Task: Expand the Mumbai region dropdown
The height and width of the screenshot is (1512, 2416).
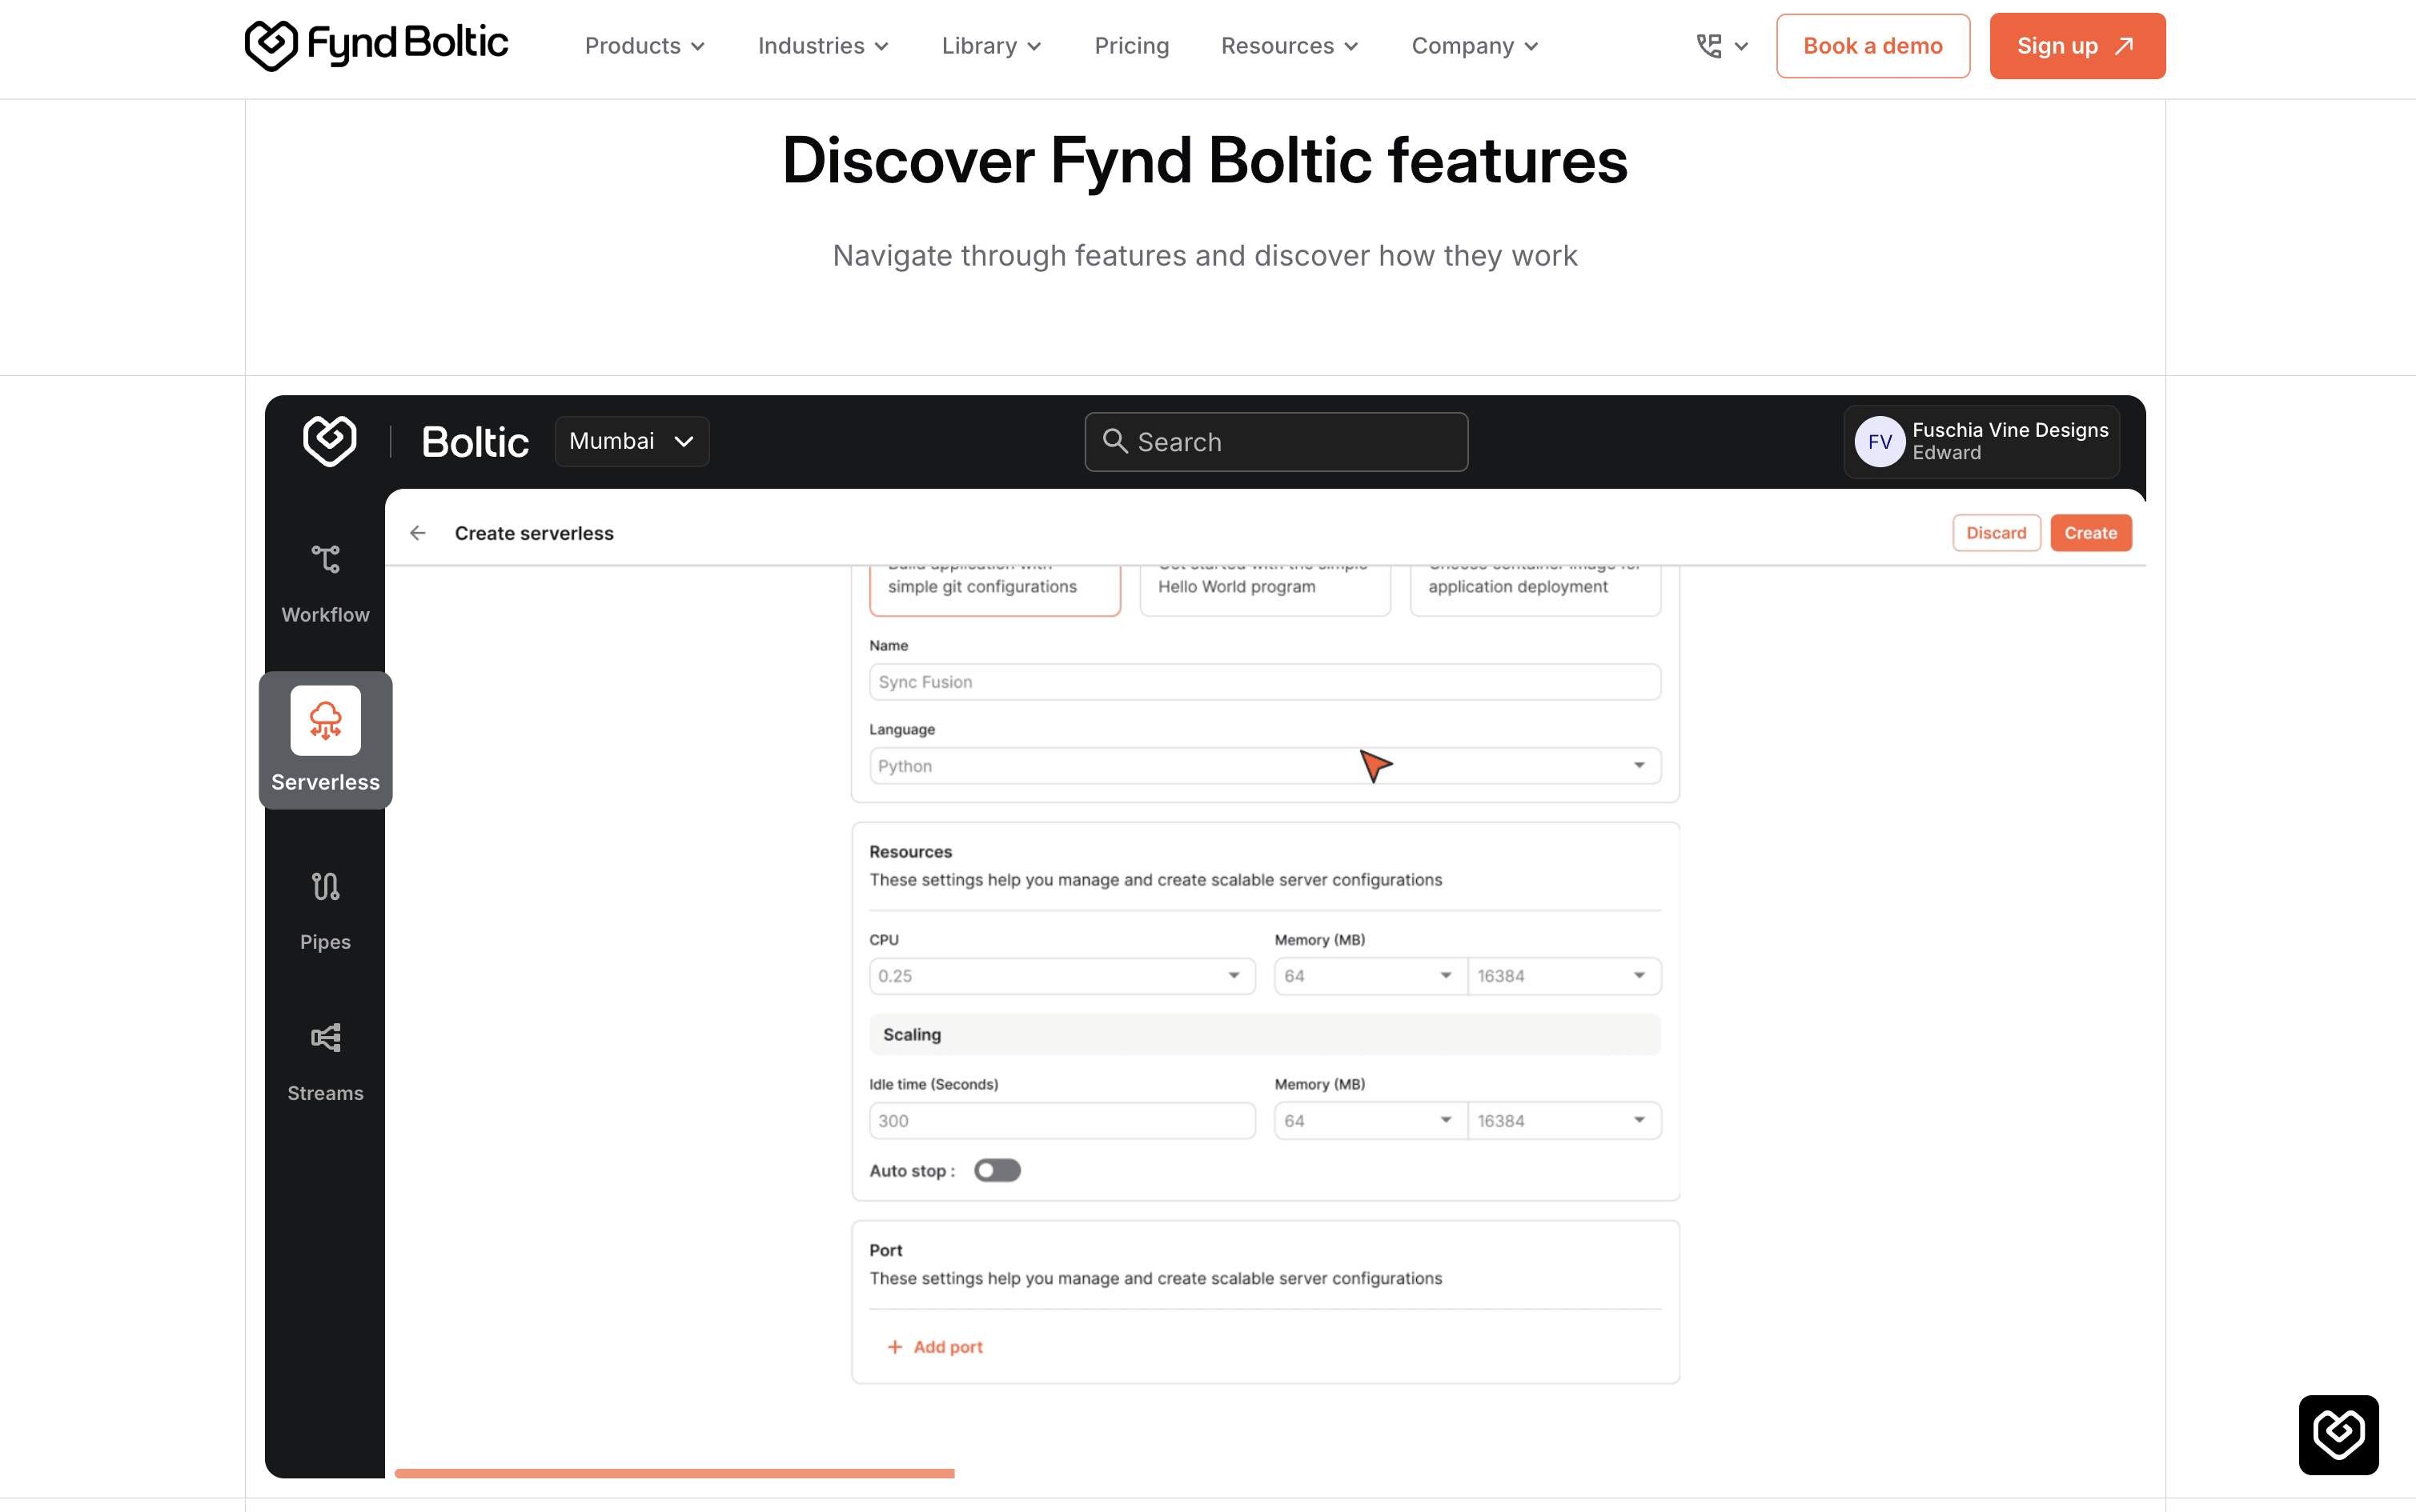Action: pos(632,441)
